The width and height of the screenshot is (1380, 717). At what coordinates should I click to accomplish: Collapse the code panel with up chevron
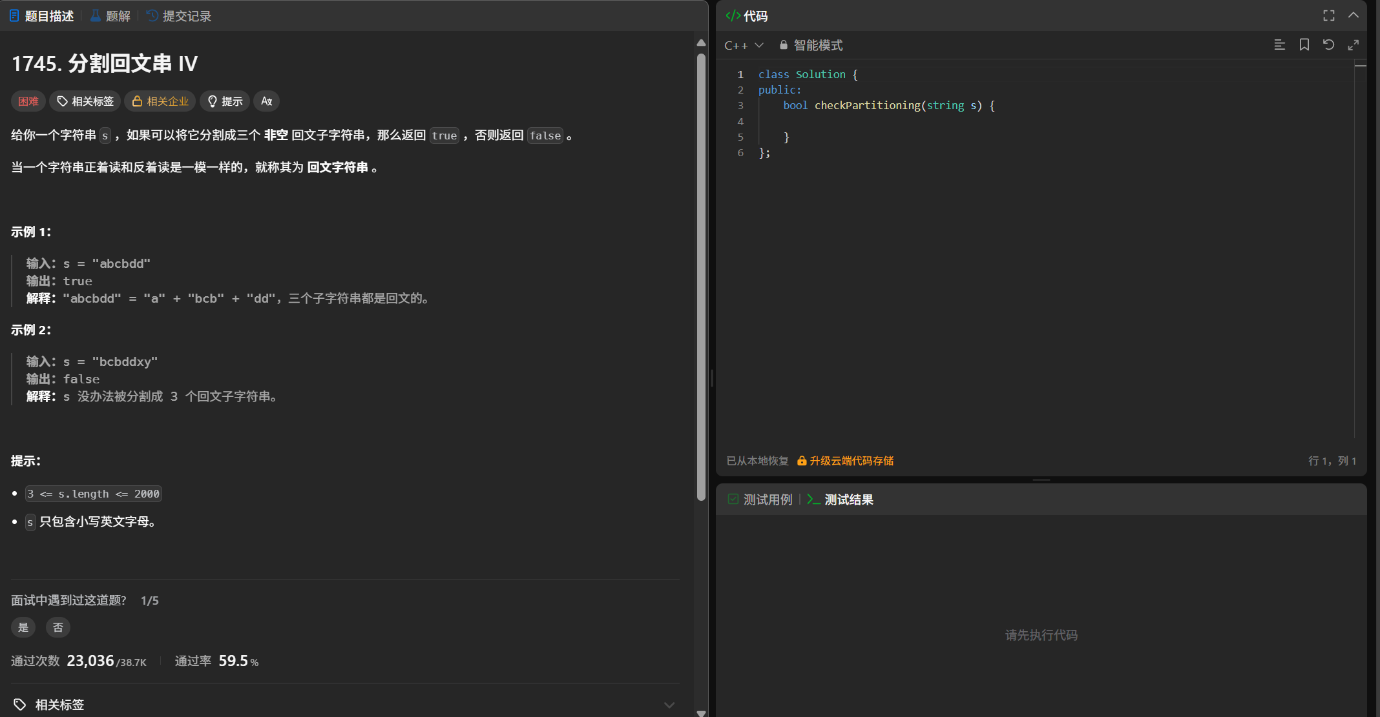point(1353,15)
